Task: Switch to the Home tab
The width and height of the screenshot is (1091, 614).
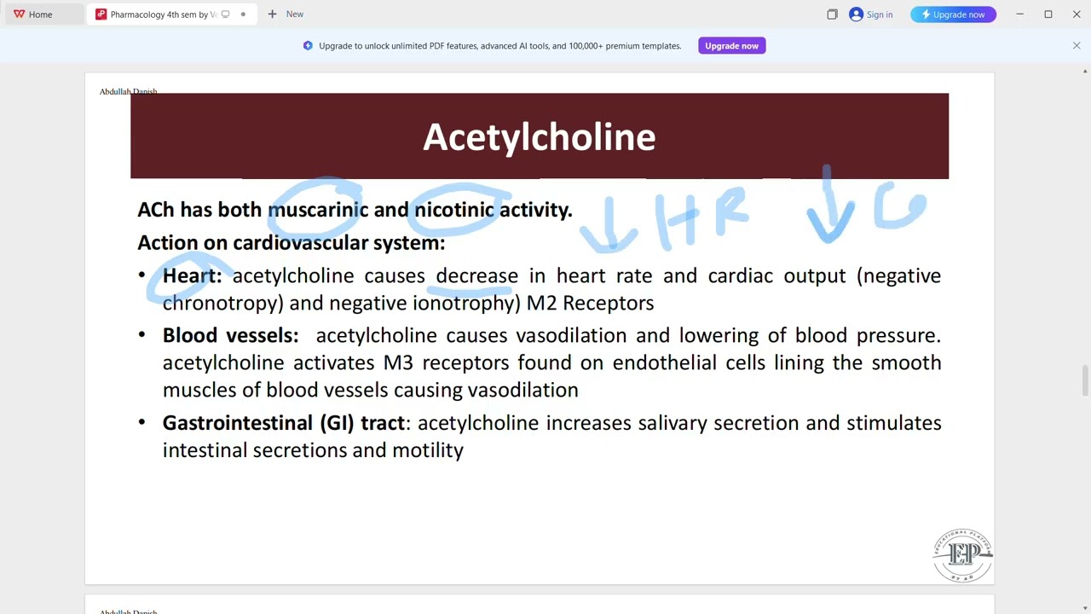Action: coord(32,14)
